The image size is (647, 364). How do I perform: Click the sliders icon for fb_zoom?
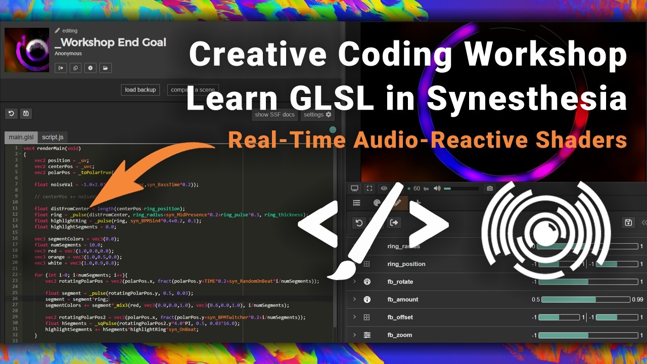pyautogui.click(x=367, y=335)
